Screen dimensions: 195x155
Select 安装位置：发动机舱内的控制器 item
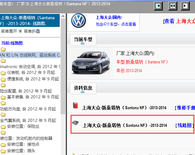(x=26, y=138)
